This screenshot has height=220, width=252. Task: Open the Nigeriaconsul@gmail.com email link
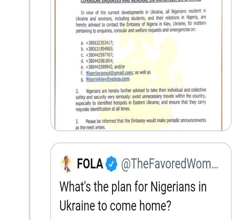(x=109, y=73)
